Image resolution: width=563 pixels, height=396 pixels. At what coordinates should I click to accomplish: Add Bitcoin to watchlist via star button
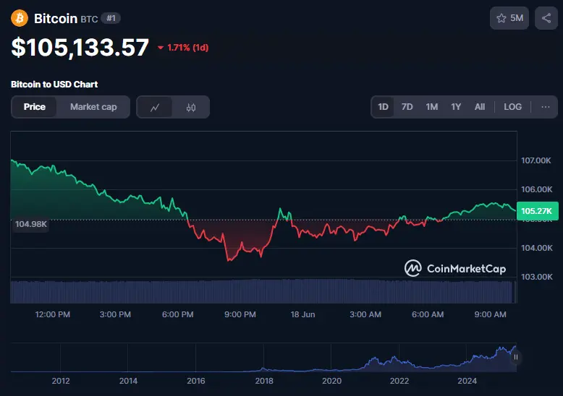pyautogui.click(x=509, y=18)
